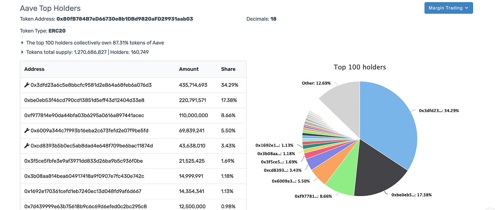Click the Decimals 18 value

pos(273,19)
